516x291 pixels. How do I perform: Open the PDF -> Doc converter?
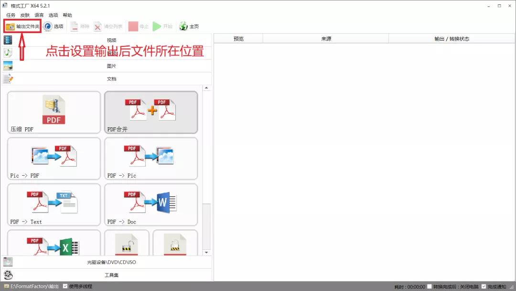[x=151, y=204]
